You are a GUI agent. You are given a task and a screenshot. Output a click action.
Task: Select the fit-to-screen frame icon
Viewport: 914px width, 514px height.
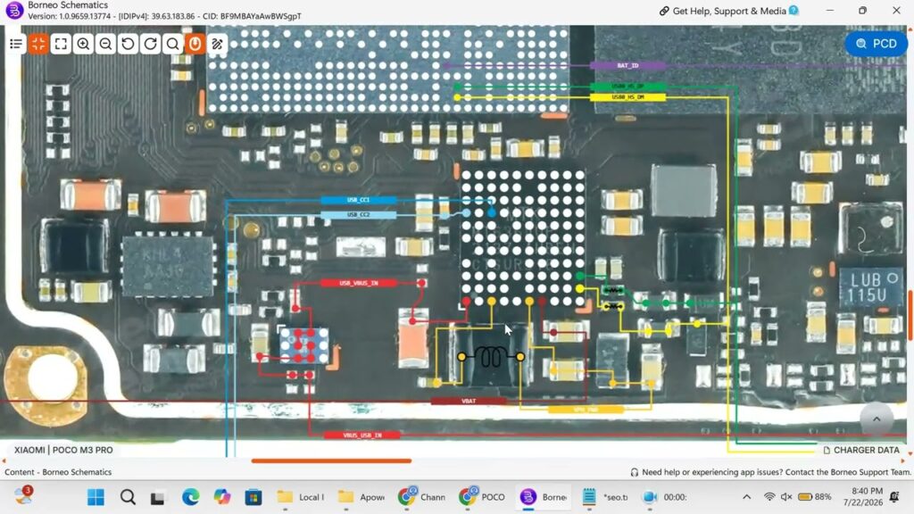pyautogui.click(x=61, y=44)
